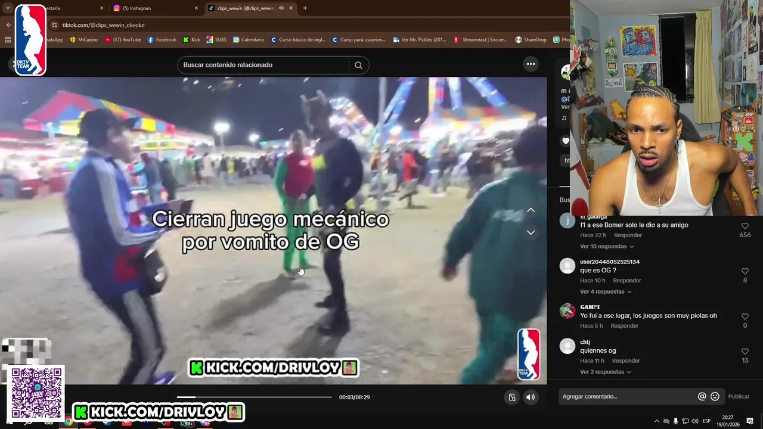Go to the previous video with up chevron
The width and height of the screenshot is (763, 429).
[531, 210]
